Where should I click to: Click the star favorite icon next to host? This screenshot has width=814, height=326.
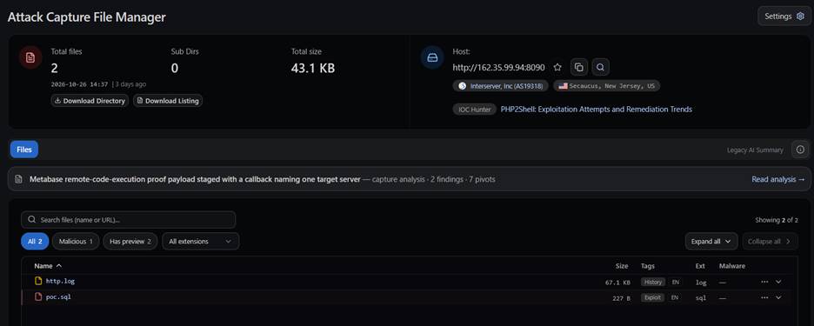click(x=557, y=68)
